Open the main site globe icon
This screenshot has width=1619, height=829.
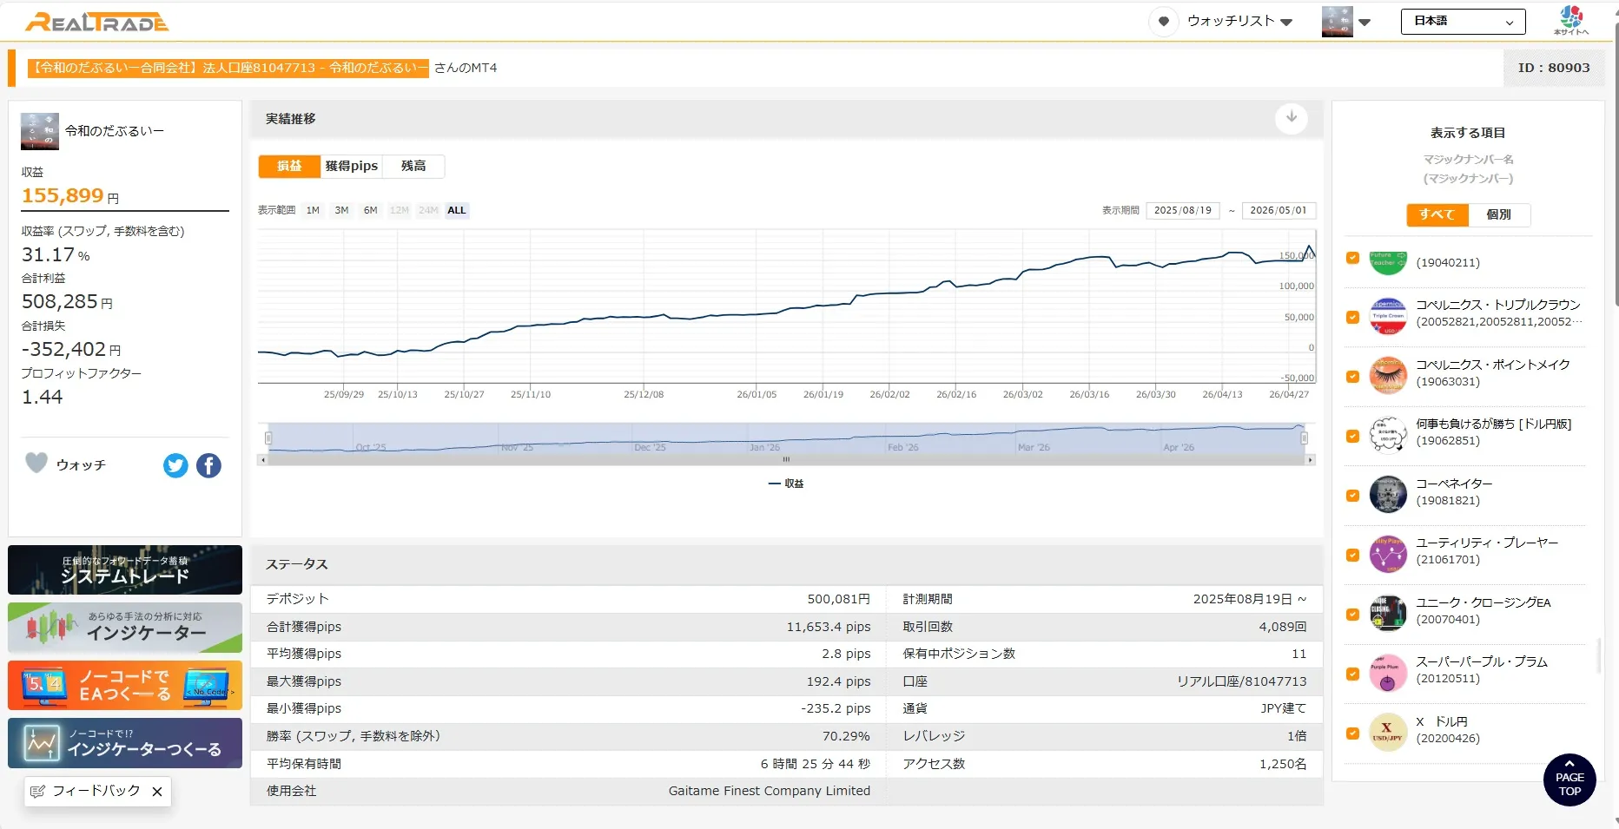coord(1571,20)
